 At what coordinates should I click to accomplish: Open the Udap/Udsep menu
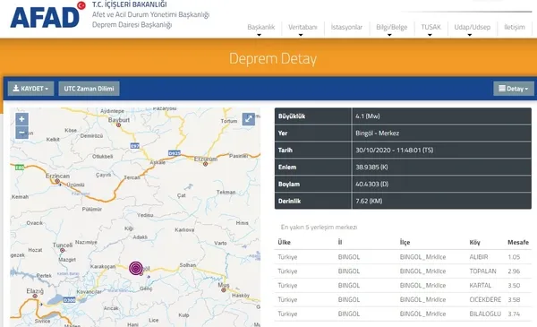point(473,27)
